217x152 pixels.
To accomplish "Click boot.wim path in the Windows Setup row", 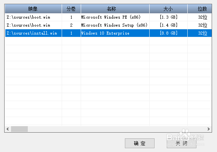I will [34, 25].
